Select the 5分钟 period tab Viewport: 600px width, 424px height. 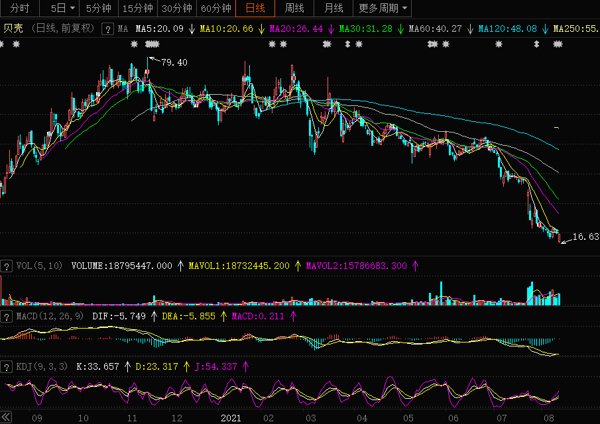[98, 8]
